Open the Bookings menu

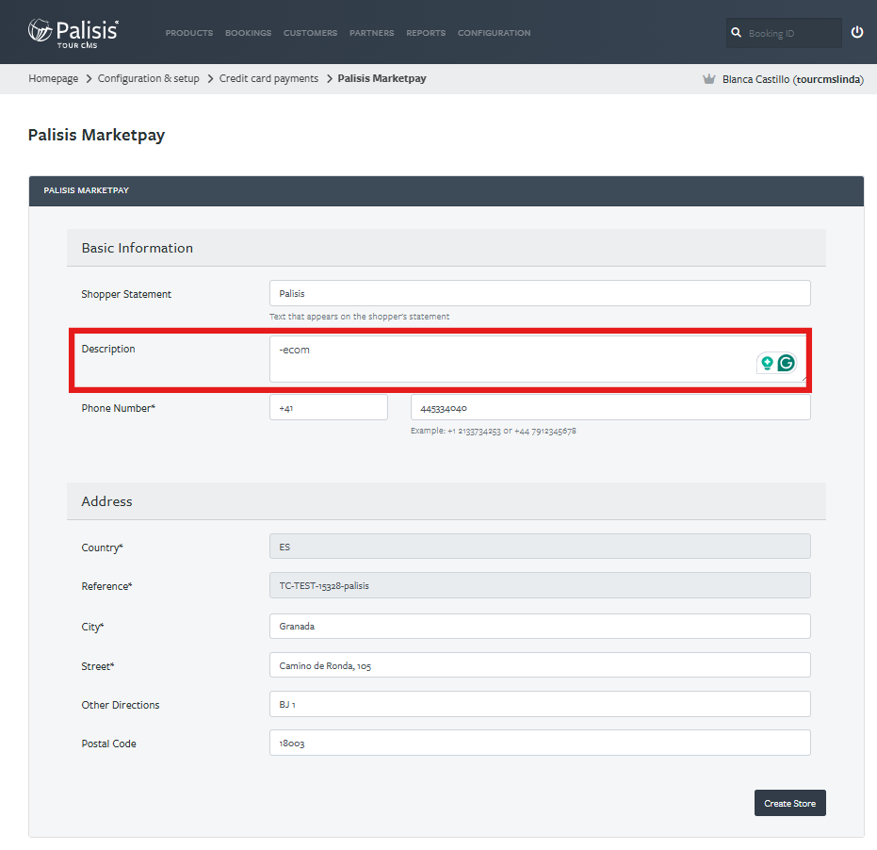[x=248, y=33]
